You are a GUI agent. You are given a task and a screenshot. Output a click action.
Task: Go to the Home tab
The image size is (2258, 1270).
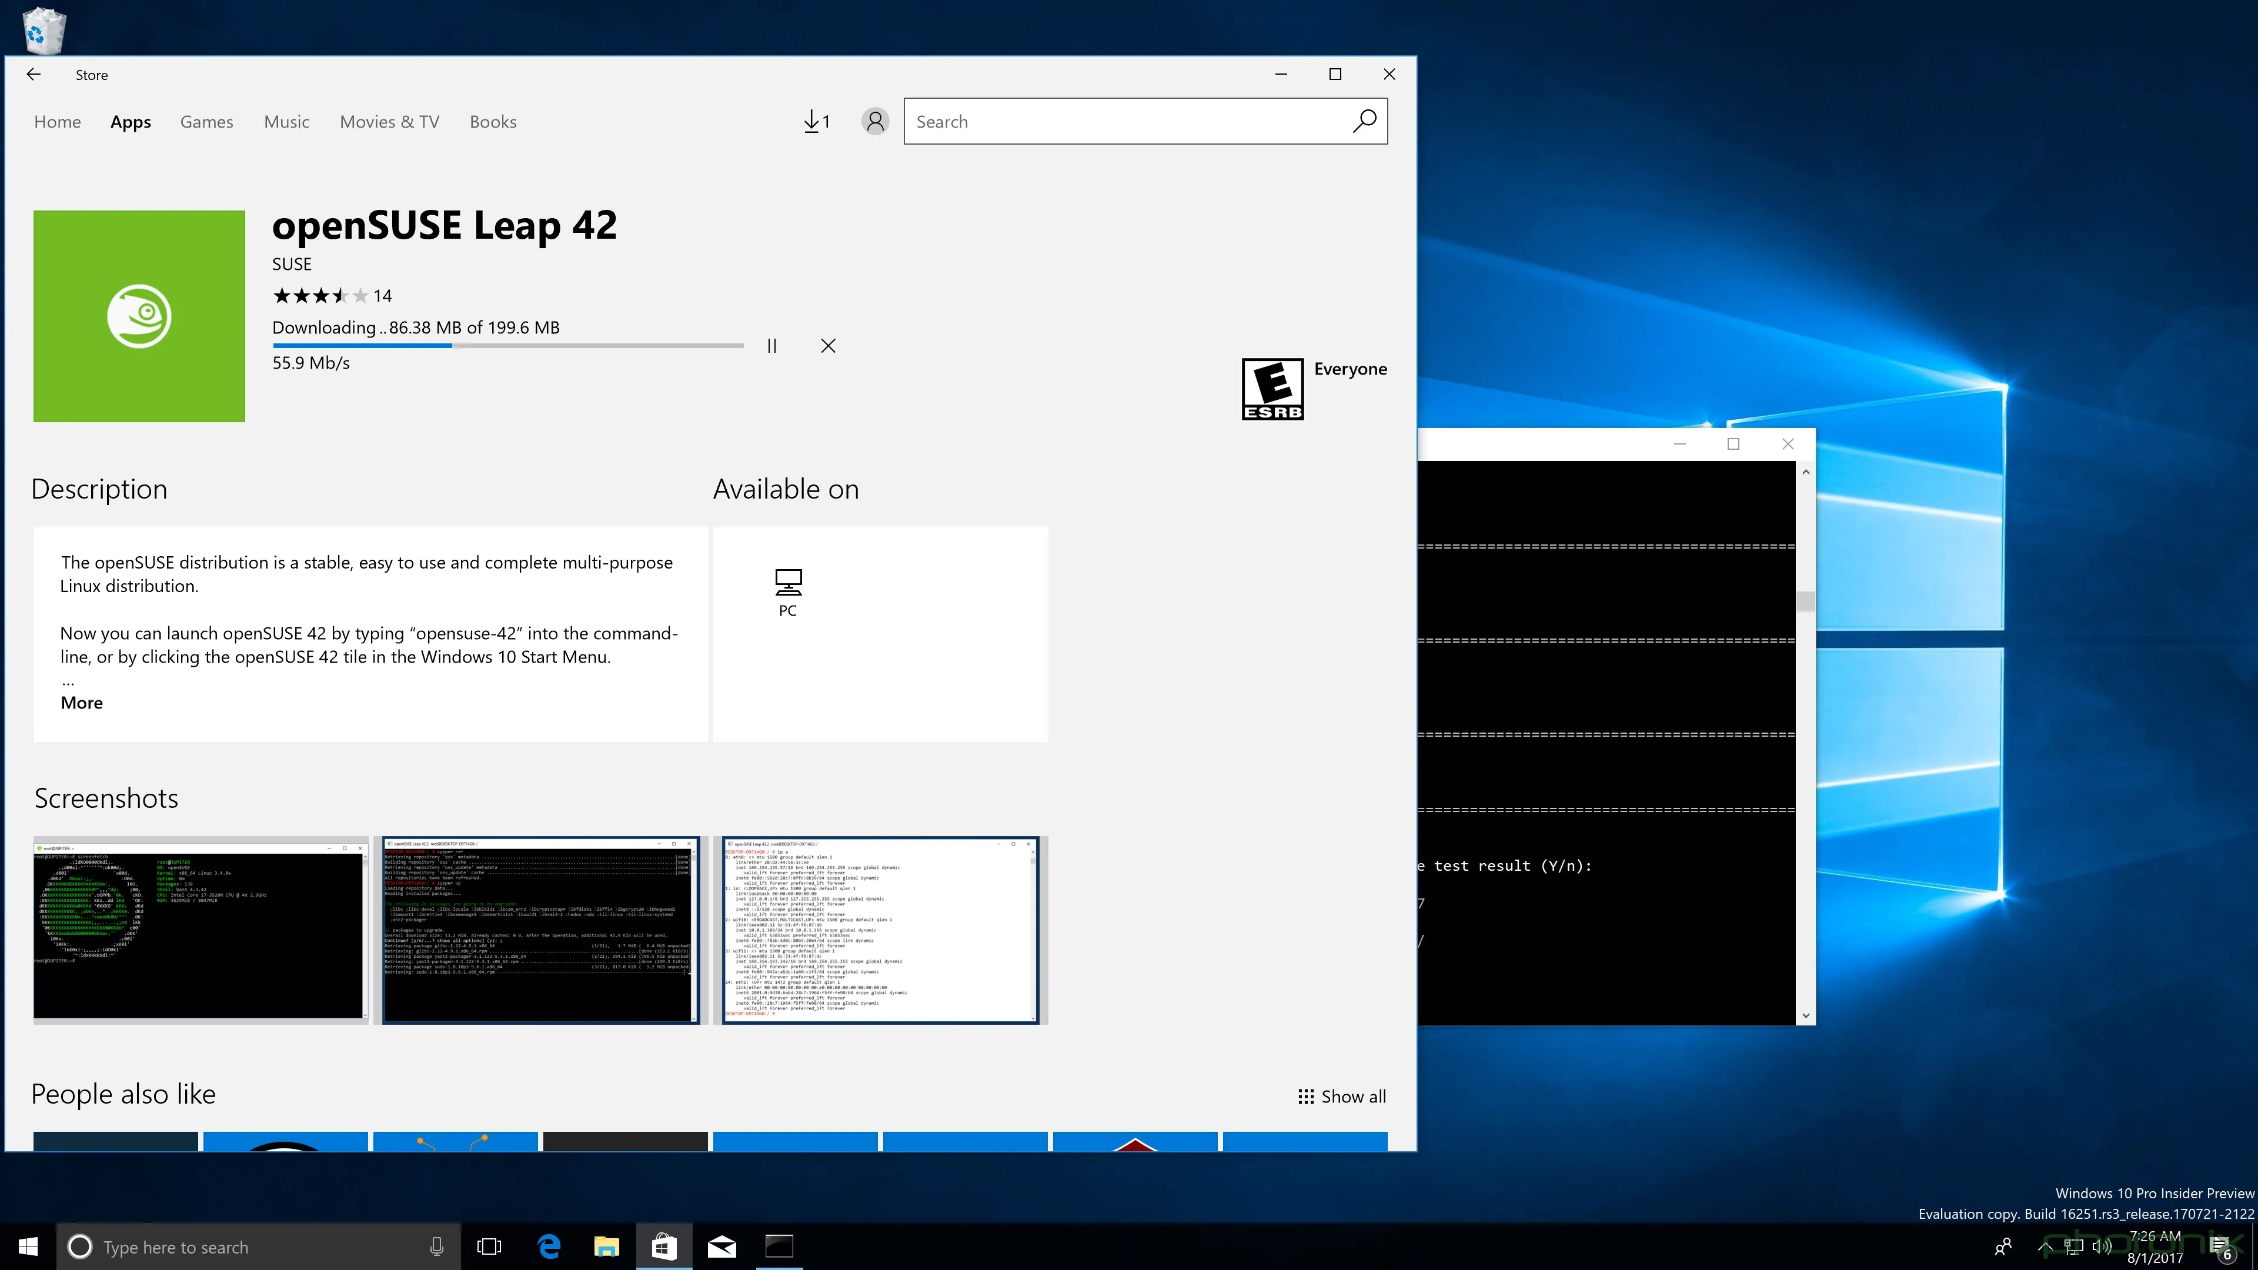click(58, 122)
